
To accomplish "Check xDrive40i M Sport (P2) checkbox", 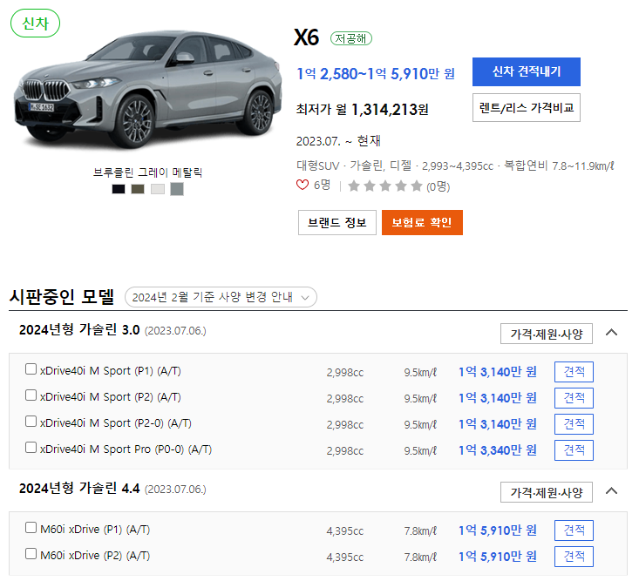I will (x=31, y=395).
